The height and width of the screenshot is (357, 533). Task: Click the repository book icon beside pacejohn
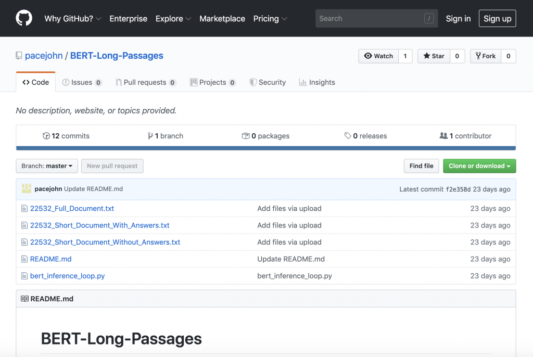tap(19, 55)
